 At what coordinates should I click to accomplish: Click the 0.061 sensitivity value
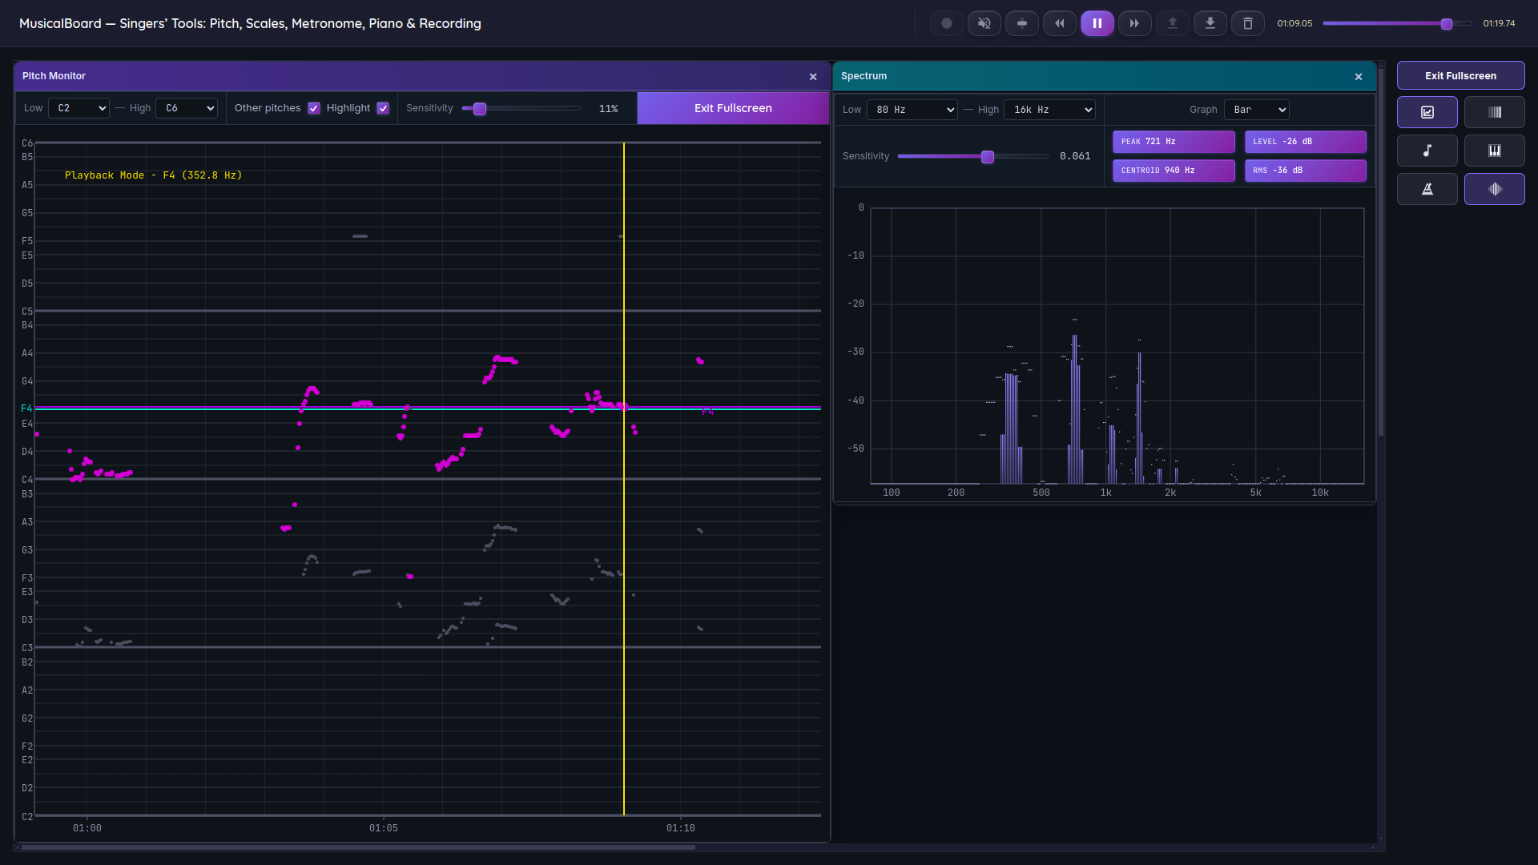pyautogui.click(x=1075, y=157)
